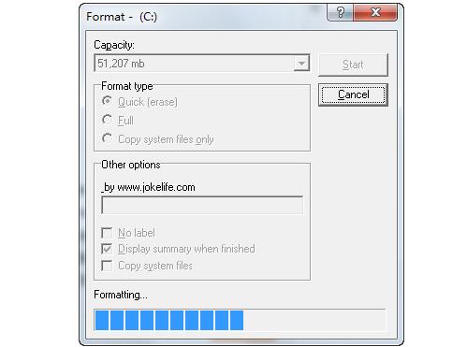This screenshot has height=347, width=467.
Task: Check the Copy system files box
Action: (107, 266)
